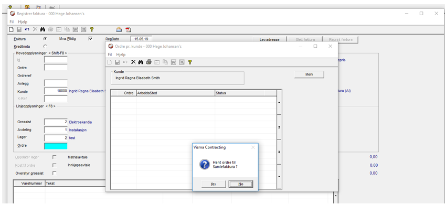This screenshot has width=446, height=205.
Task: Click the binoculars icon in the Registrer faktura toolbar
Action: [x=43, y=29]
